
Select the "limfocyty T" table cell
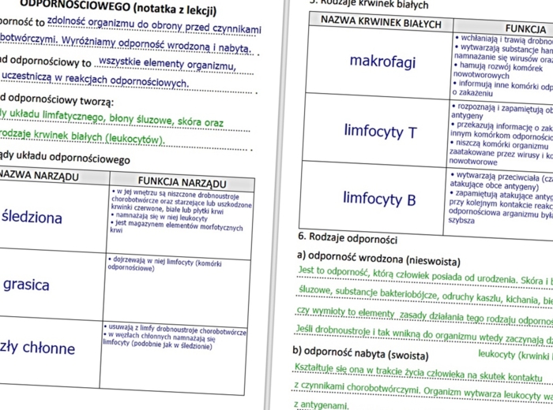coord(380,131)
